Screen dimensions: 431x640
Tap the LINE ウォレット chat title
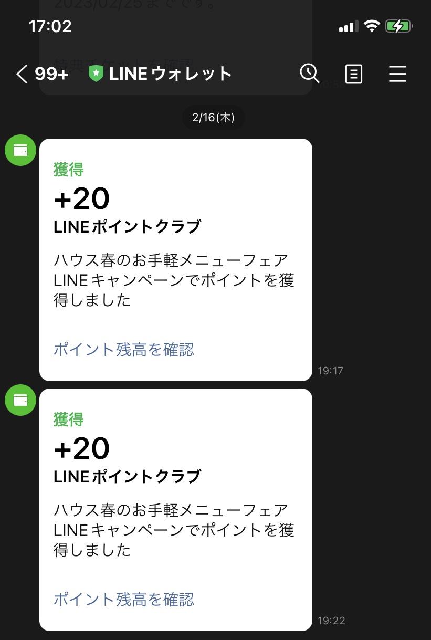pos(170,74)
